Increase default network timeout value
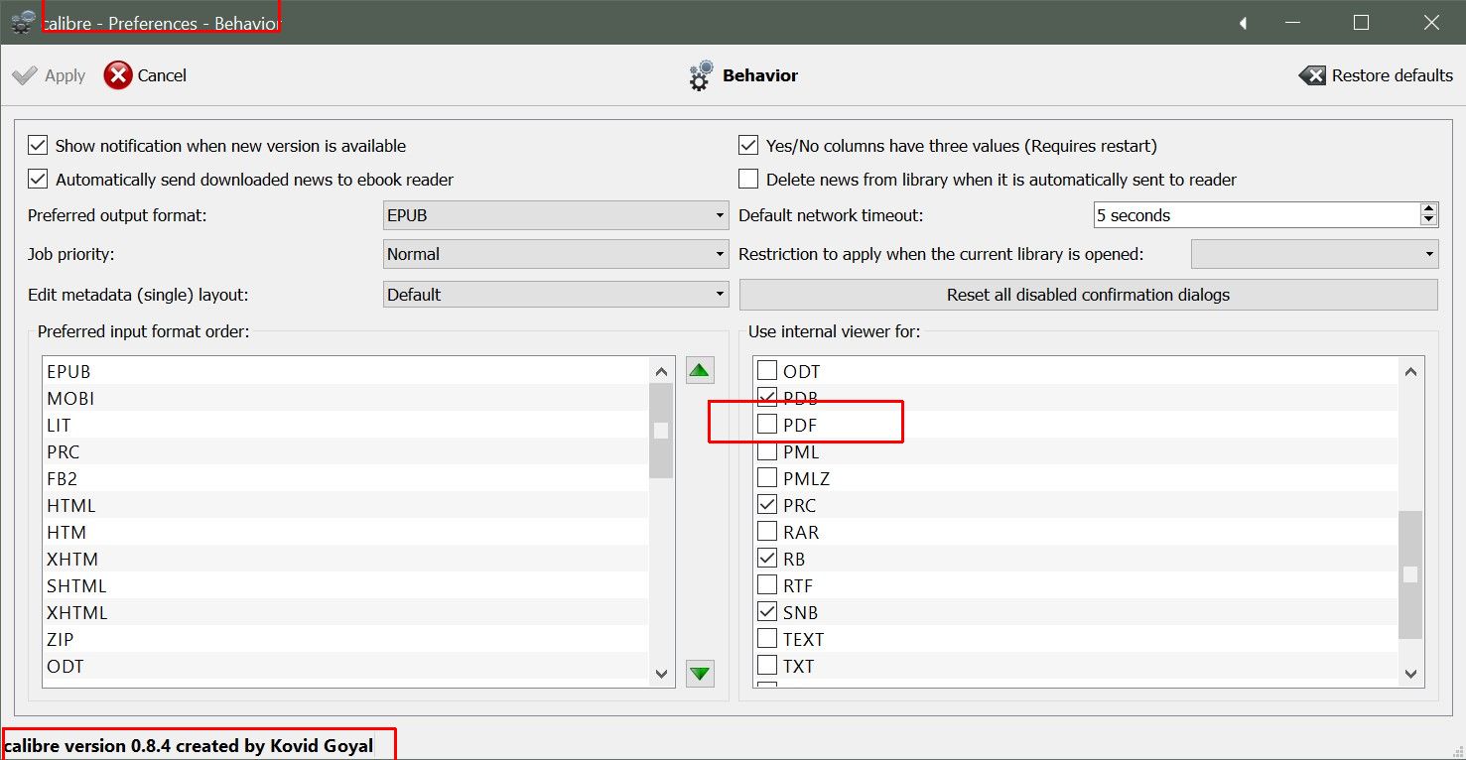Viewport: 1466px width, 760px height. [1429, 208]
